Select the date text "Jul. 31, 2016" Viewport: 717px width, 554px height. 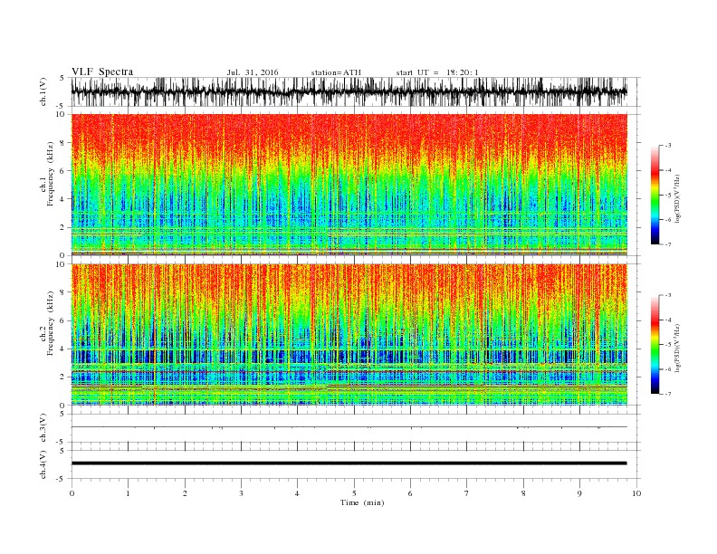[253, 72]
